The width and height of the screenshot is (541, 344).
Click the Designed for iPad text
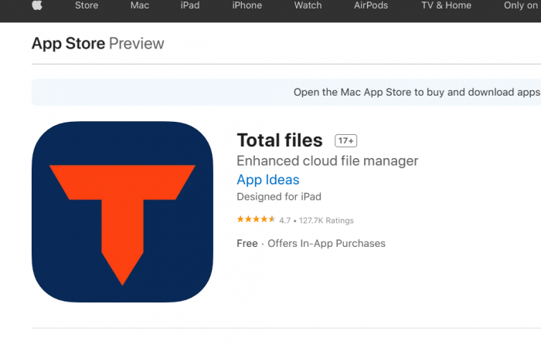click(x=279, y=197)
